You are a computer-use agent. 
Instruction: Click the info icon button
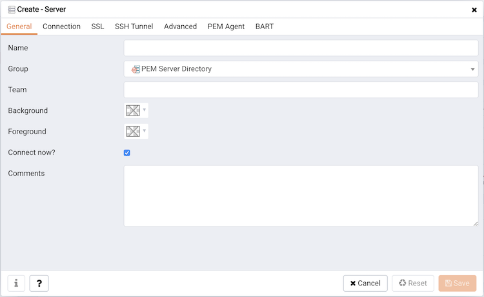(x=16, y=283)
